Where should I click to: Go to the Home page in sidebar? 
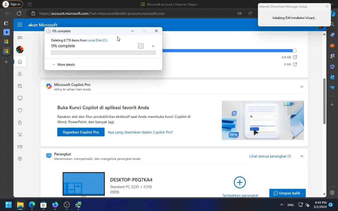pos(20,62)
